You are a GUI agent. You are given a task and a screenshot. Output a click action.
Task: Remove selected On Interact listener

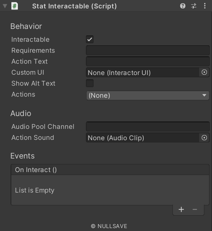tap(195, 209)
